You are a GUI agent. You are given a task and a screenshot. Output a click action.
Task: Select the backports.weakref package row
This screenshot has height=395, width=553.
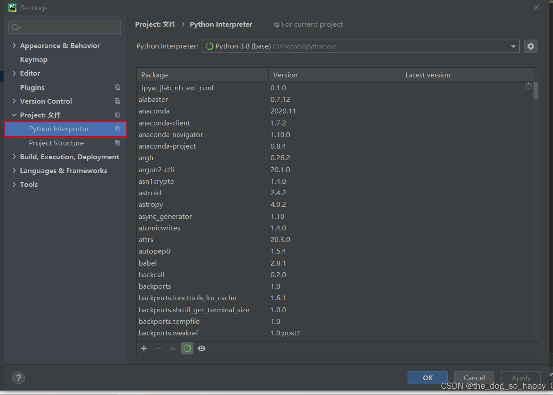(x=335, y=333)
